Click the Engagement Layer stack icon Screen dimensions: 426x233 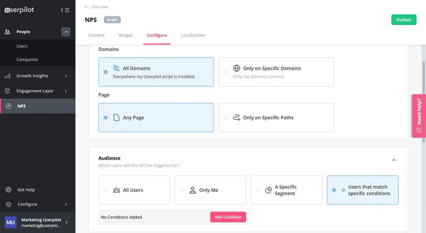[x=7, y=91]
